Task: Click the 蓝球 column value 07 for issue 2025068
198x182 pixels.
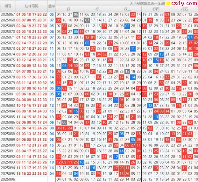Action: [52, 20]
